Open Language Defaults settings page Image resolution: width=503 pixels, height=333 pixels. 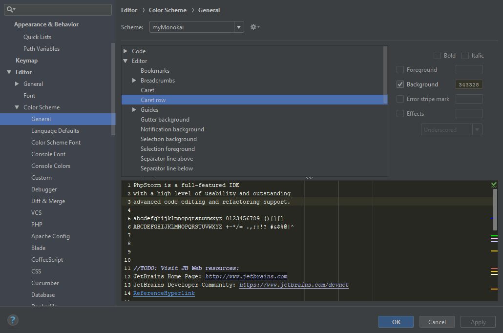(55, 131)
